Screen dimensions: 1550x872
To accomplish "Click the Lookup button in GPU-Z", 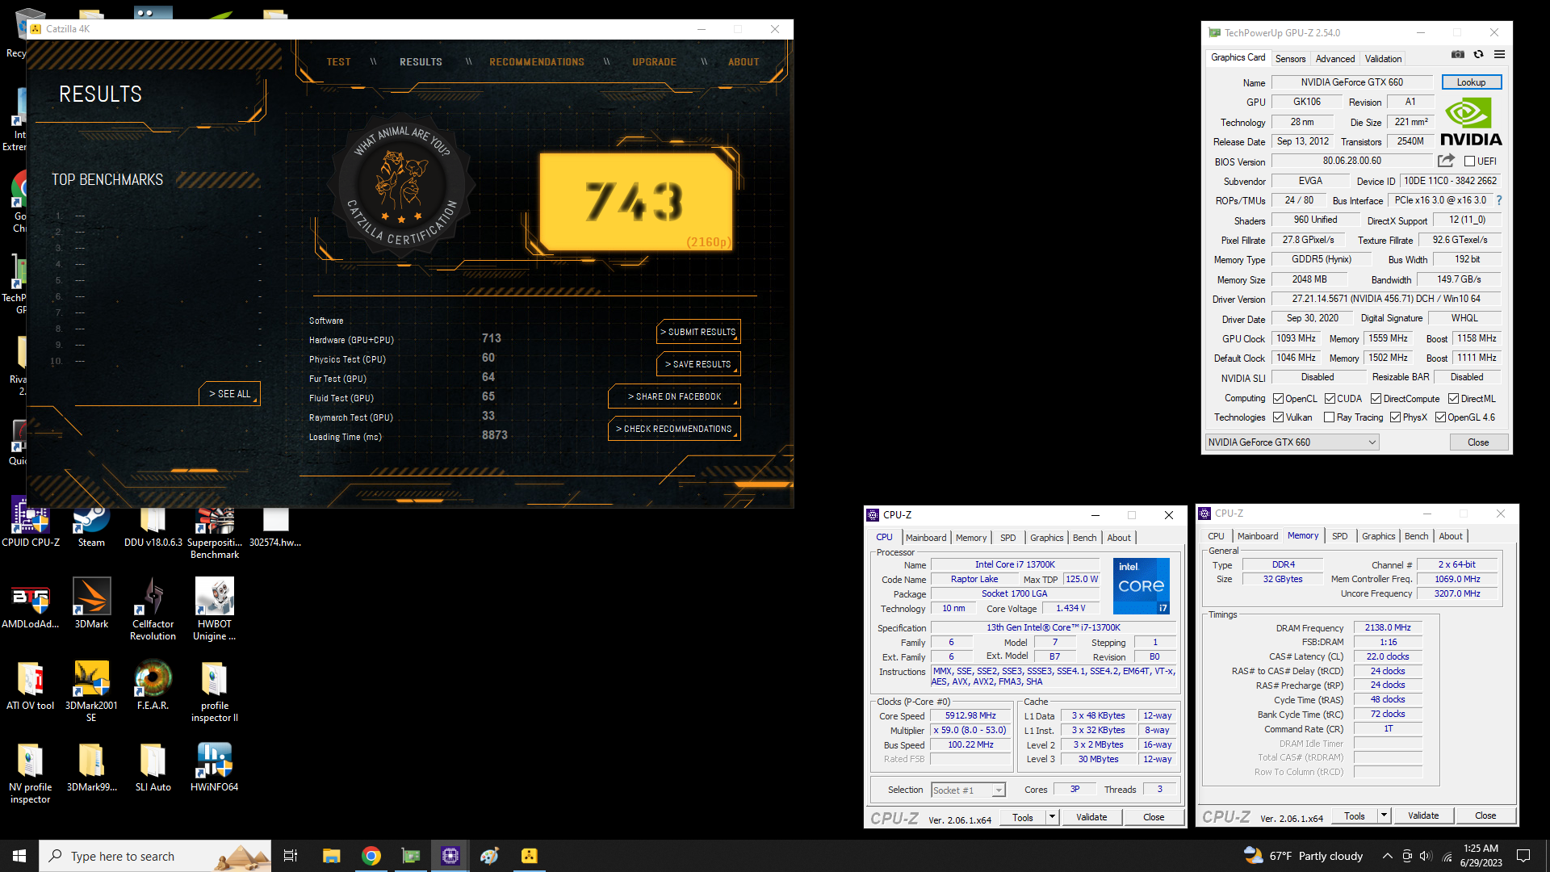I will click(x=1471, y=82).
